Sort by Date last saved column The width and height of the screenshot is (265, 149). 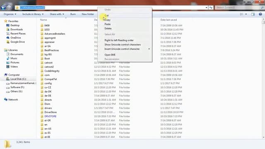click(169, 20)
